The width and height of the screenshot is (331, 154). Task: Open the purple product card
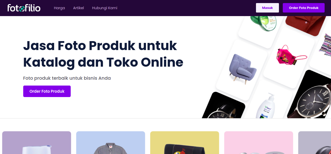[x=36, y=143]
